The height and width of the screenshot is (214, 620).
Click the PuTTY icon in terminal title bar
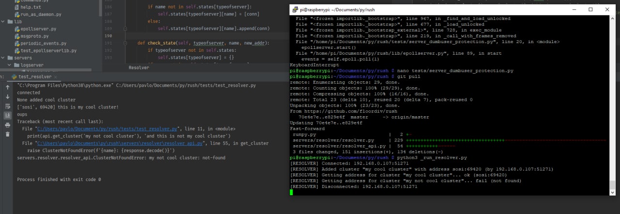coord(294,10)
